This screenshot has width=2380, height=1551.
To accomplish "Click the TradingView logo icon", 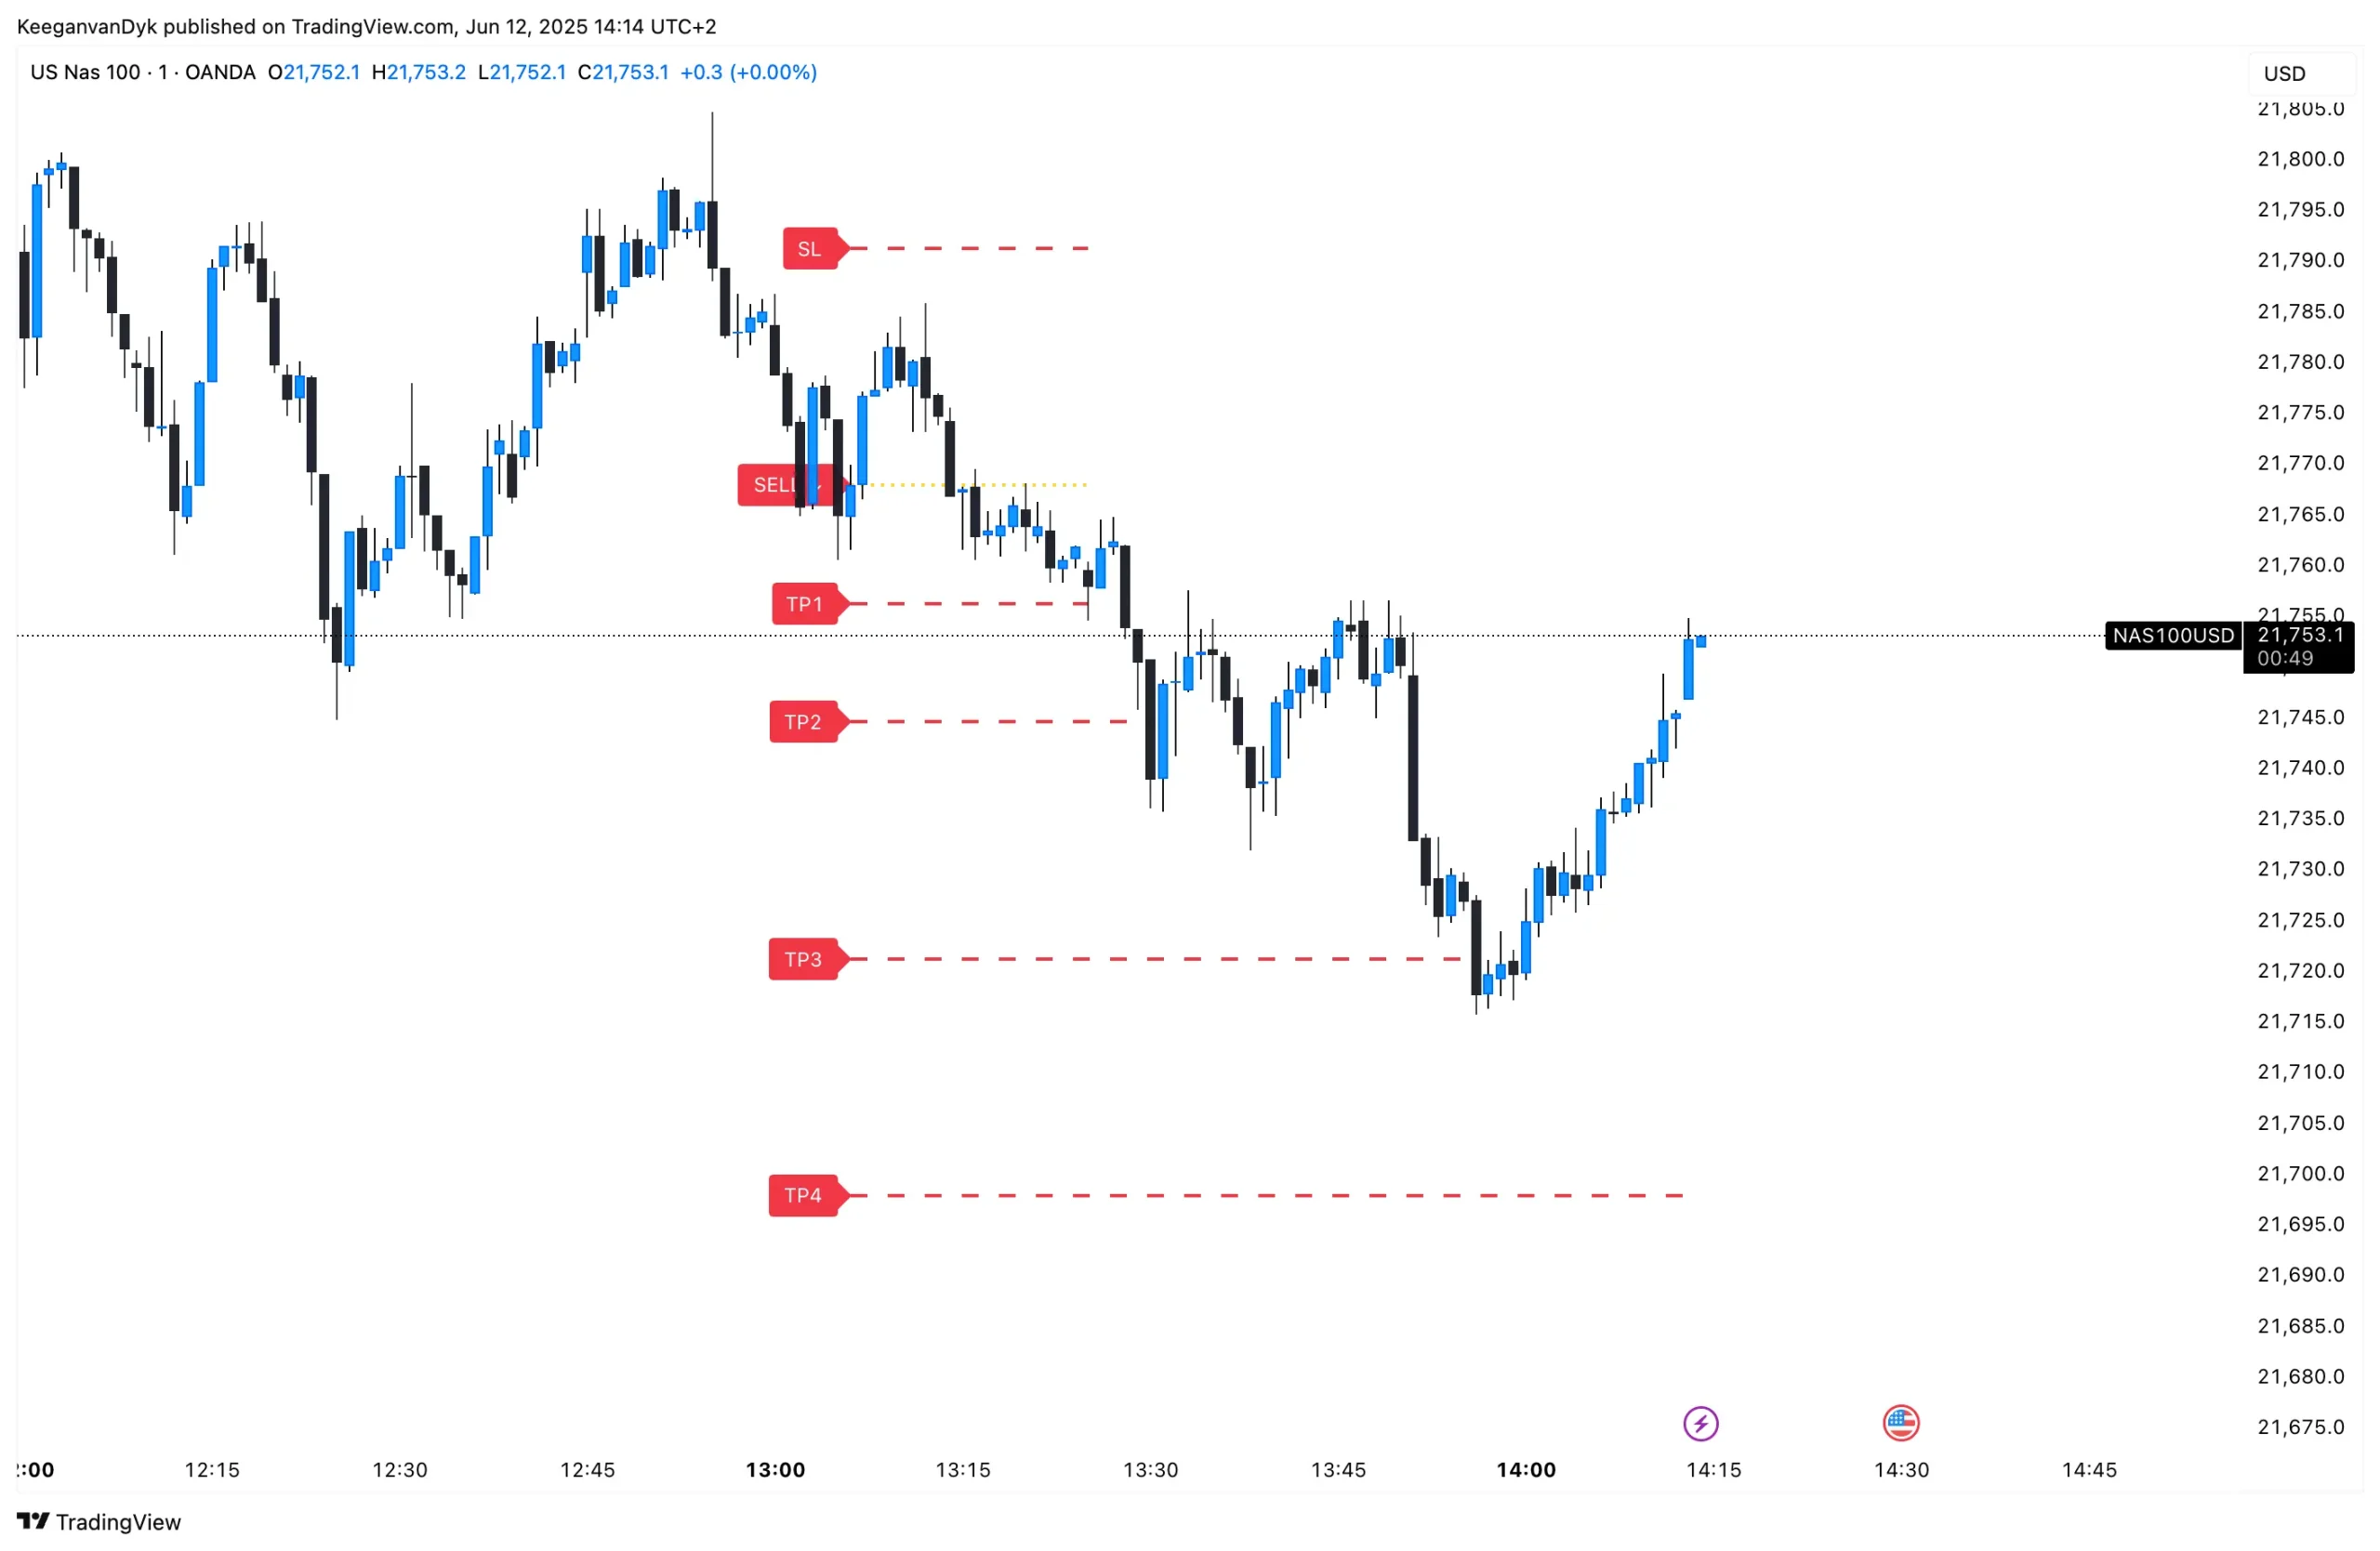I will click(33, 1521).
